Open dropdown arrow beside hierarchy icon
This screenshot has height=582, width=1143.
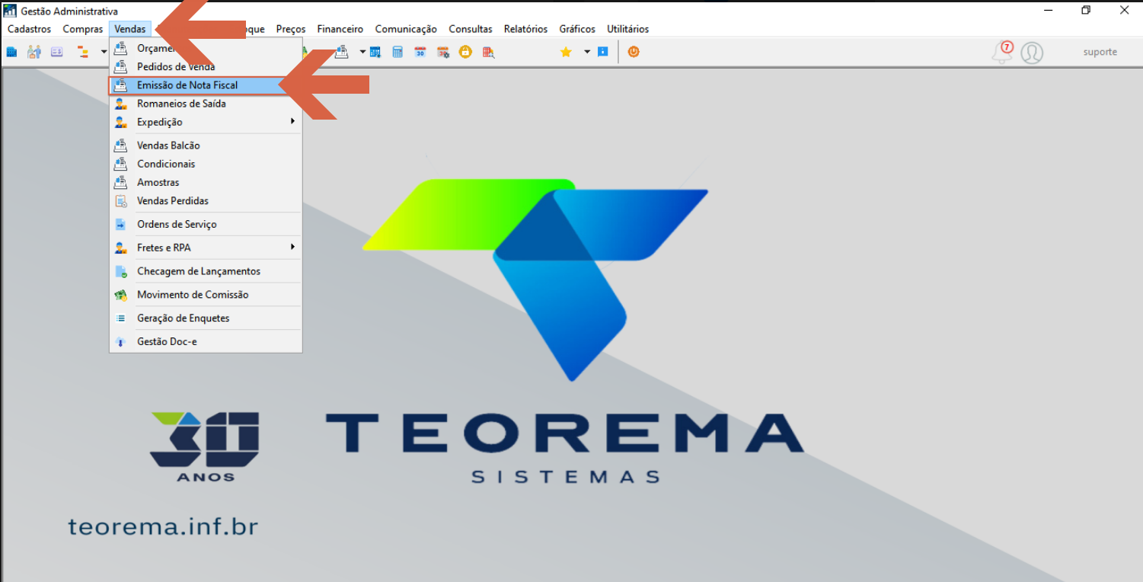tap(104, 52)
